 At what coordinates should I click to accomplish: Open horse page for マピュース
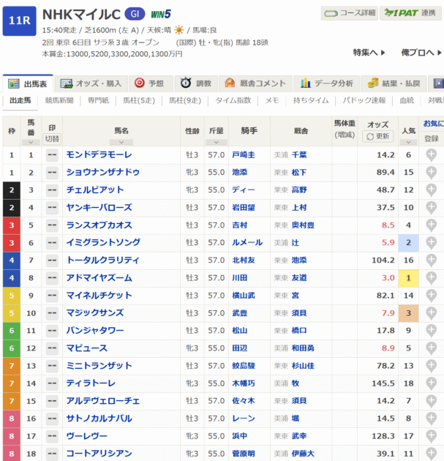pyautogui.click(x=87, y=348)
